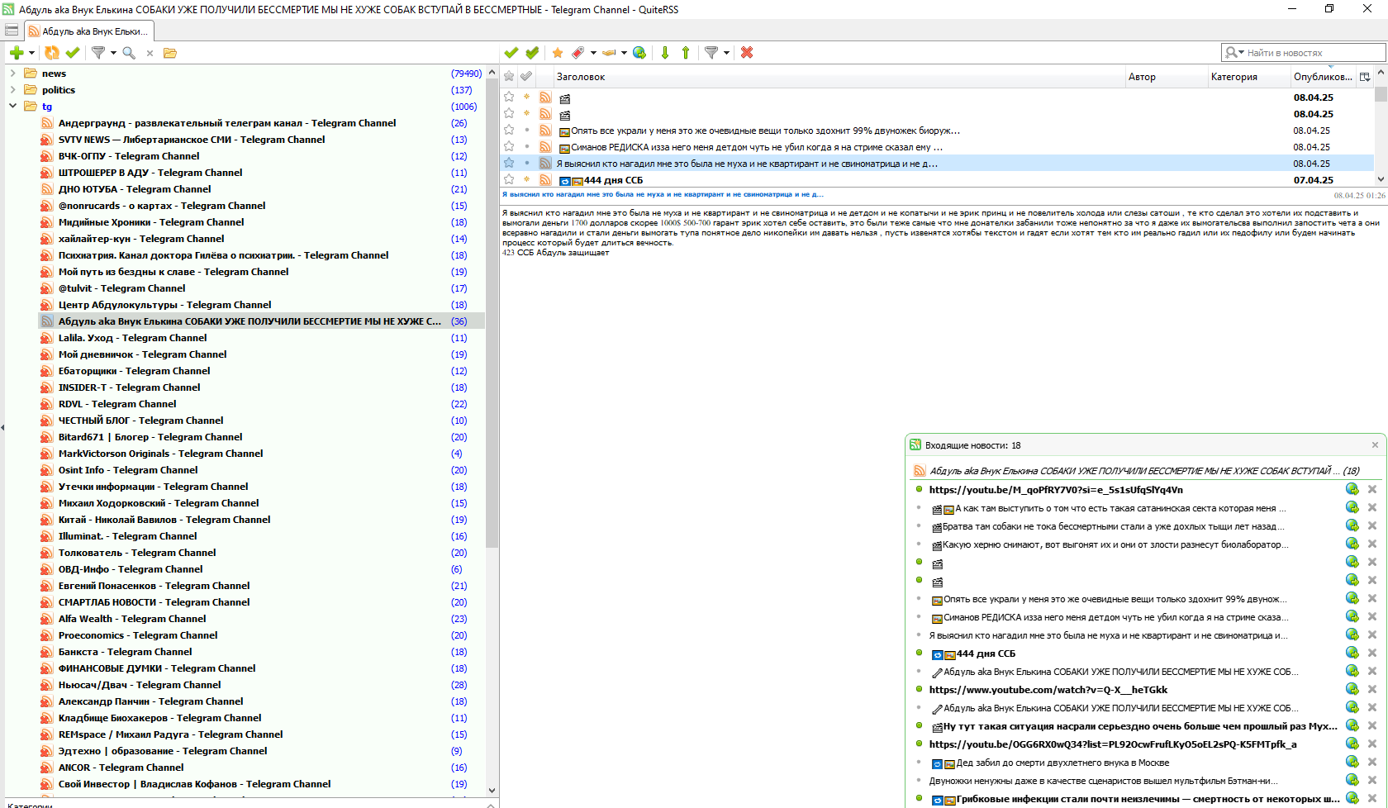Screen dimensions: 1388x808
Task: Star the 'Симанов РЕДИСКА' news row
Action: tap(509, 146)
